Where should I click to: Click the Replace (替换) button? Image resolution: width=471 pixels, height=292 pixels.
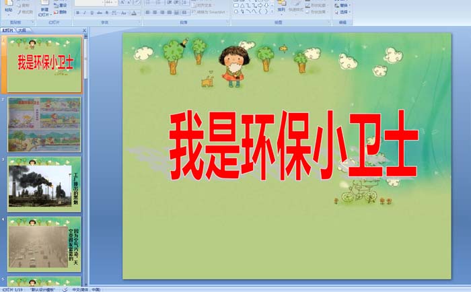click(x=342, y=5)
